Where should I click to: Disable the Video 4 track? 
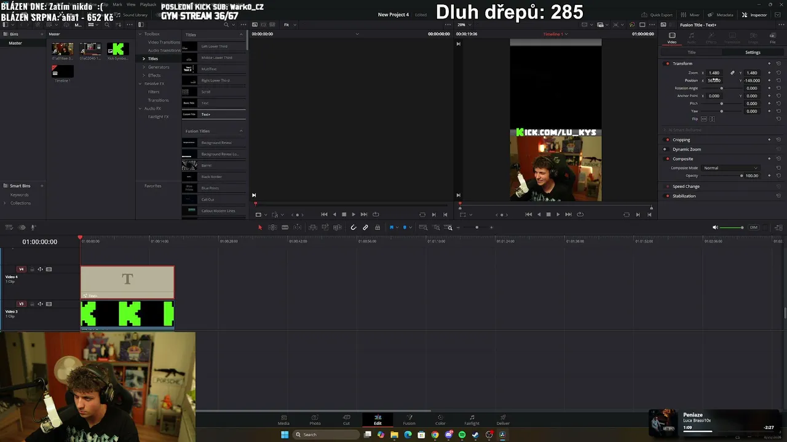tap(49, 269)
